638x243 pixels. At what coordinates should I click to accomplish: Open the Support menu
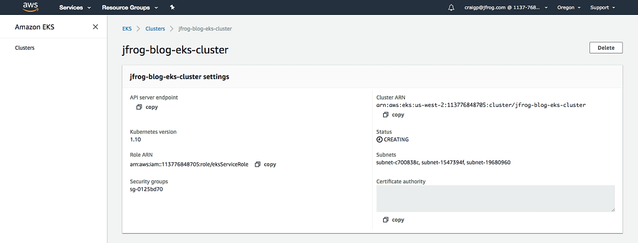602,7
